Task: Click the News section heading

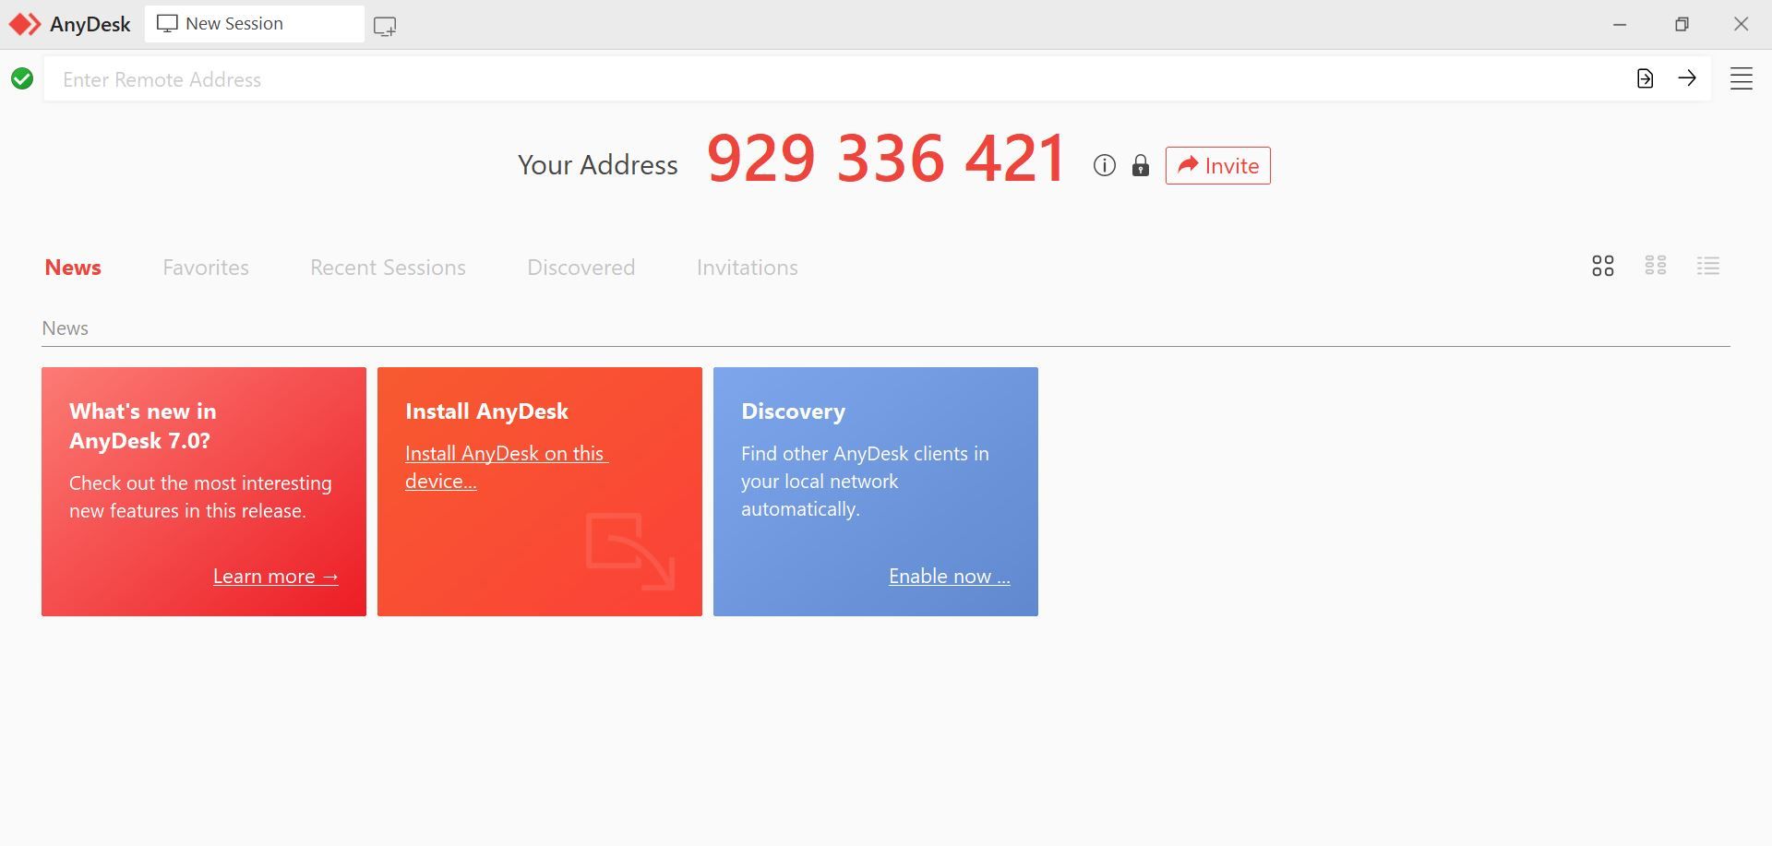Action: pyautogui.click(x=65, y=328)
